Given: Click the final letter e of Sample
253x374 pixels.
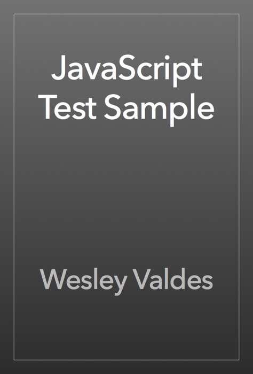Looking at the screenshot, I should click(206, 111).
